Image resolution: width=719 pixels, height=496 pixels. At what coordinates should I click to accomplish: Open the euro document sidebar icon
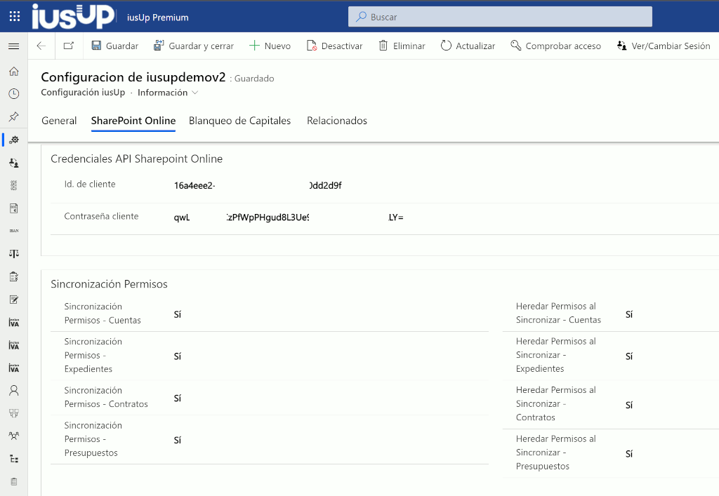[x=14, y=208]
